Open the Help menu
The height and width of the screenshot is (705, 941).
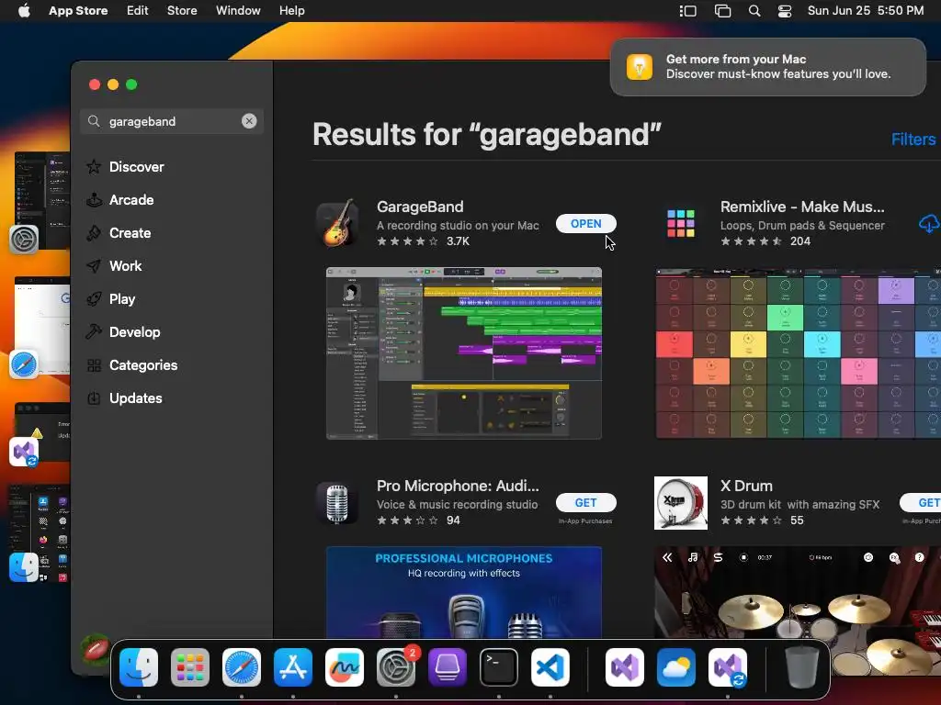[x=291, y=11]
